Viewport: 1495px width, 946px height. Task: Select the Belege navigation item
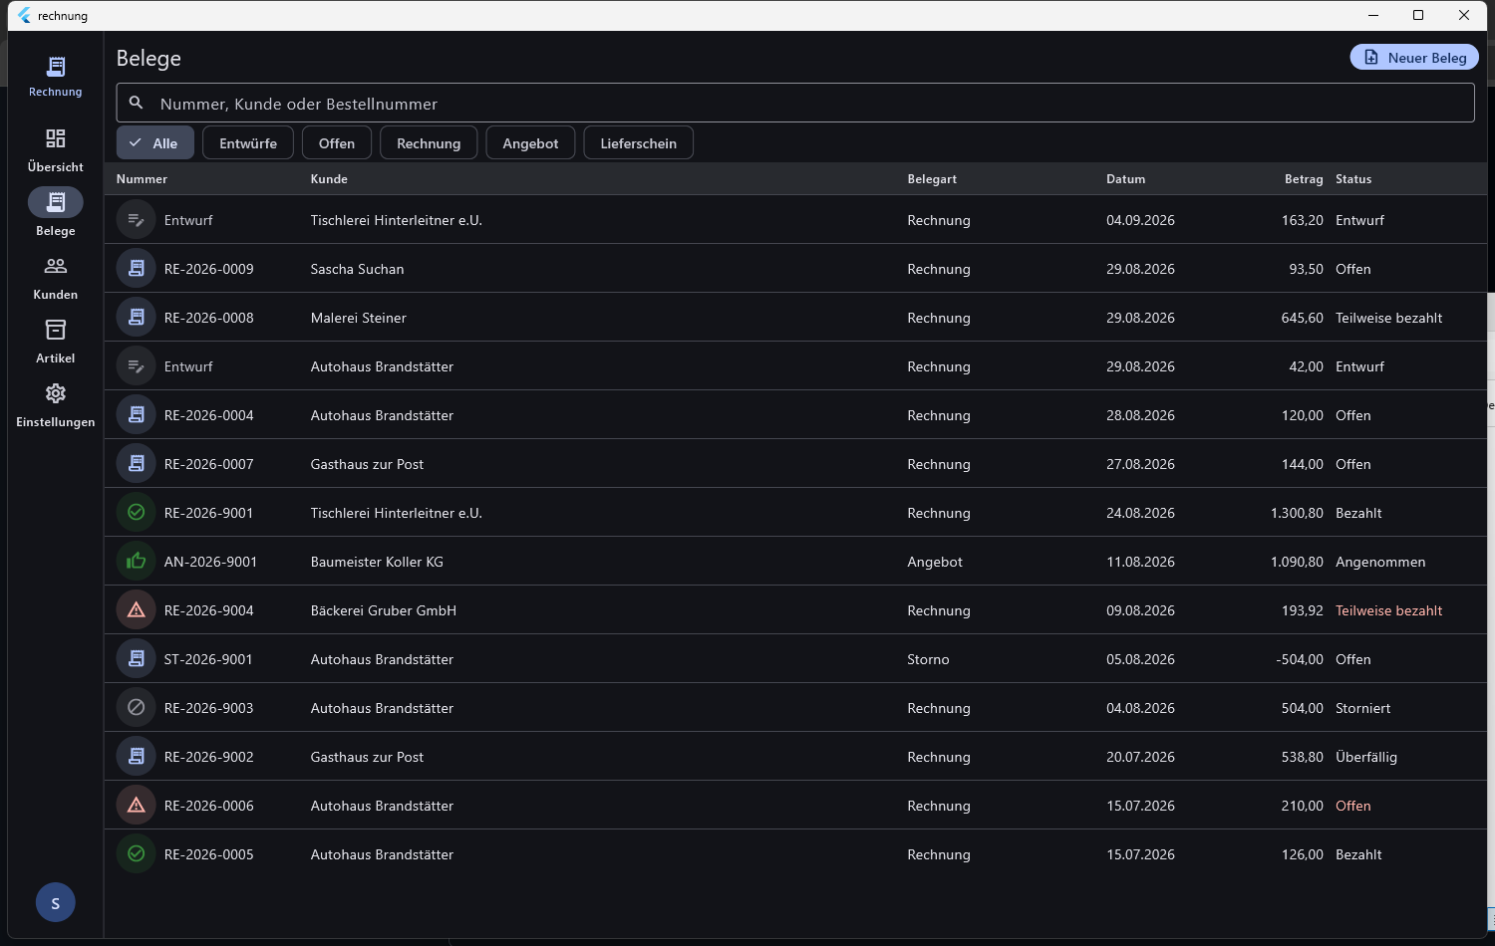56,213
